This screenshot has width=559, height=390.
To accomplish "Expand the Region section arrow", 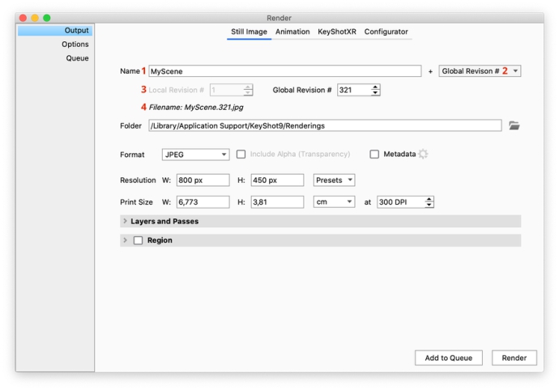I will [x=125, y=240].
